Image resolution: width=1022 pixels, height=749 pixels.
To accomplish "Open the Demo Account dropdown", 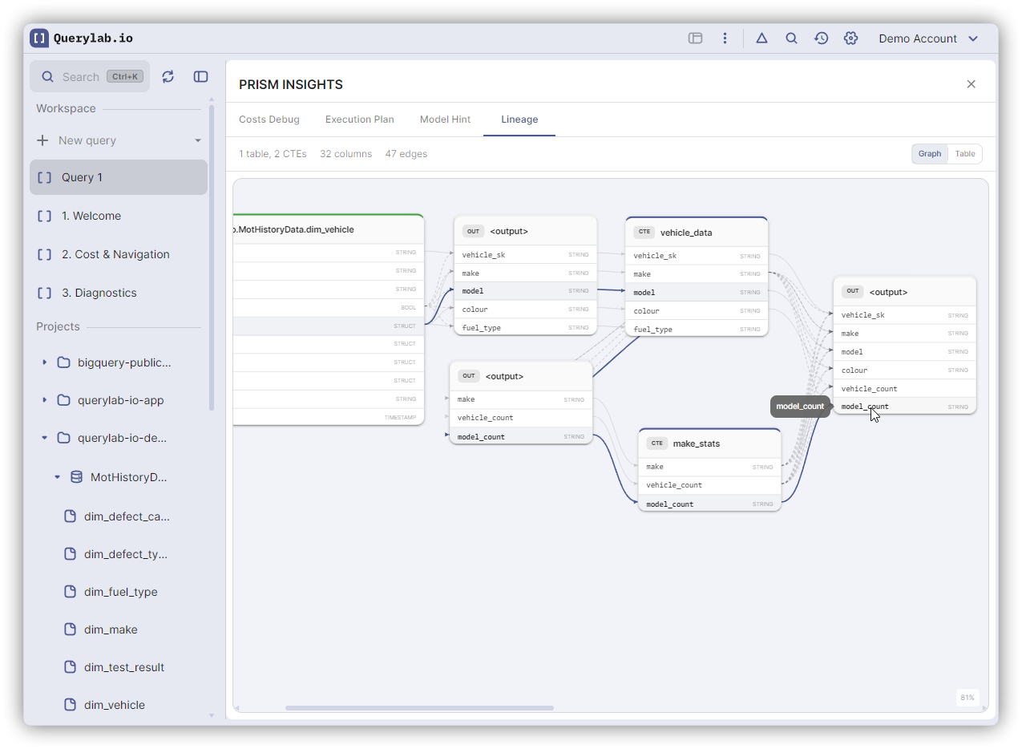I will click(928, 38).
